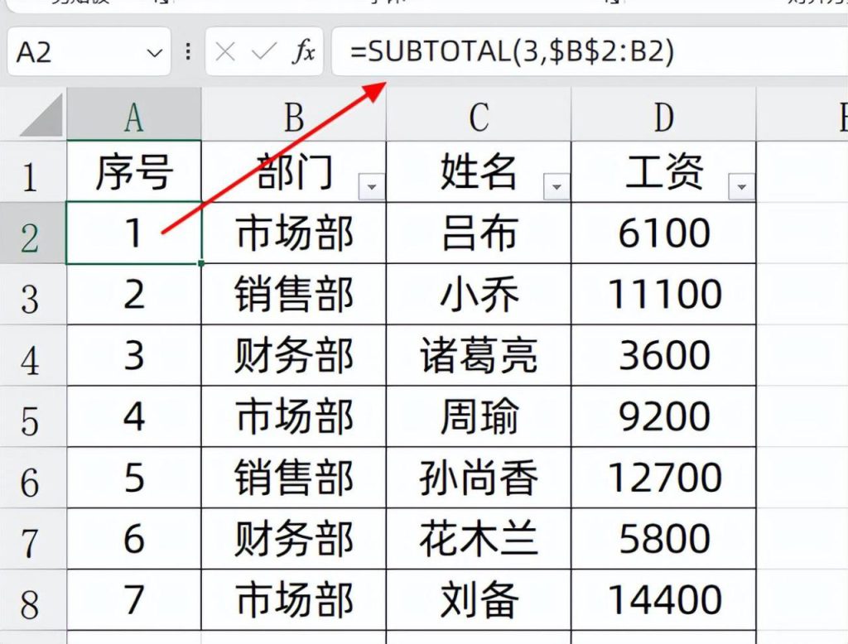
Task: Select the cell with salary 6100
Action: coord(662,233)
